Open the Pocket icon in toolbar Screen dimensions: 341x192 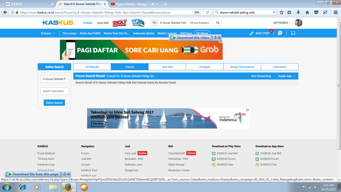tap(316, 12)
